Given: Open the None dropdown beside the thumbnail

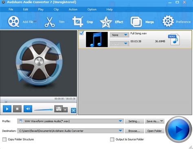Looking at the screenshot, I should [x=119, y=35].
